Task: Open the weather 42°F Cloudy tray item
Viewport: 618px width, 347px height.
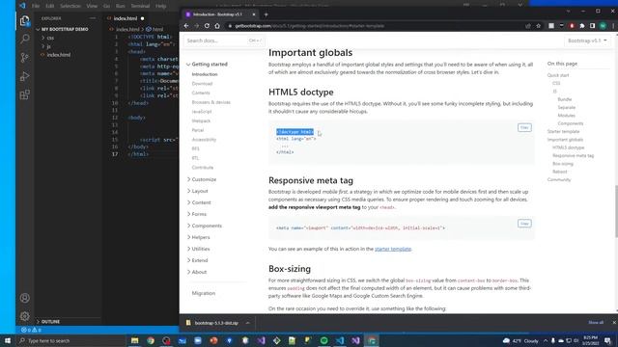Action: [521, 340]
